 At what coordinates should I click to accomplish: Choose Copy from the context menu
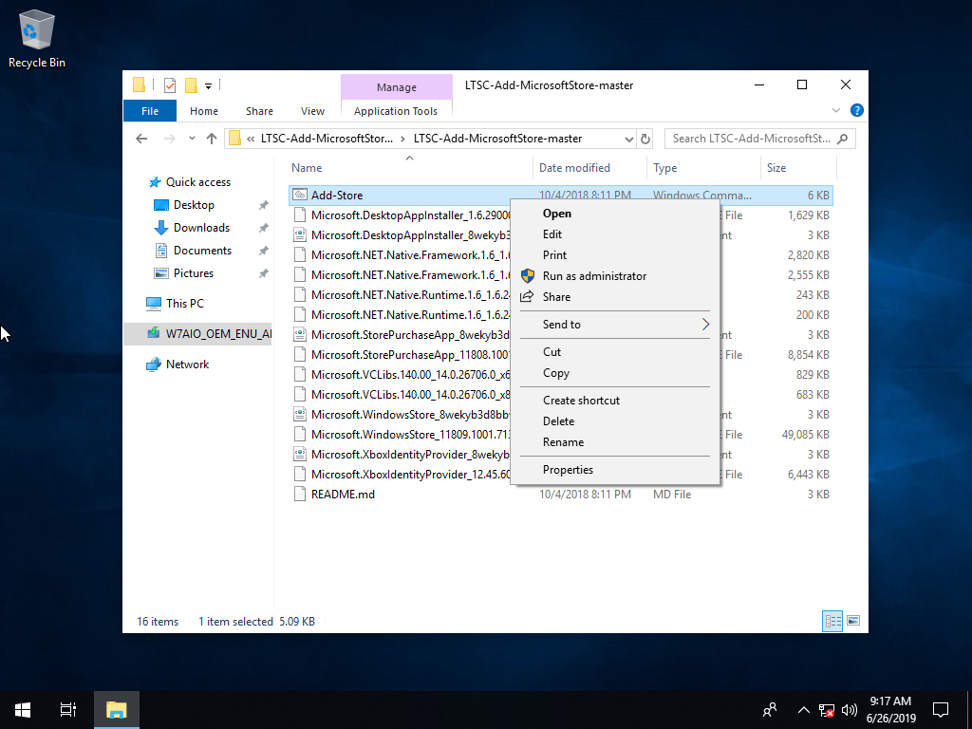(x=615, y=373)
